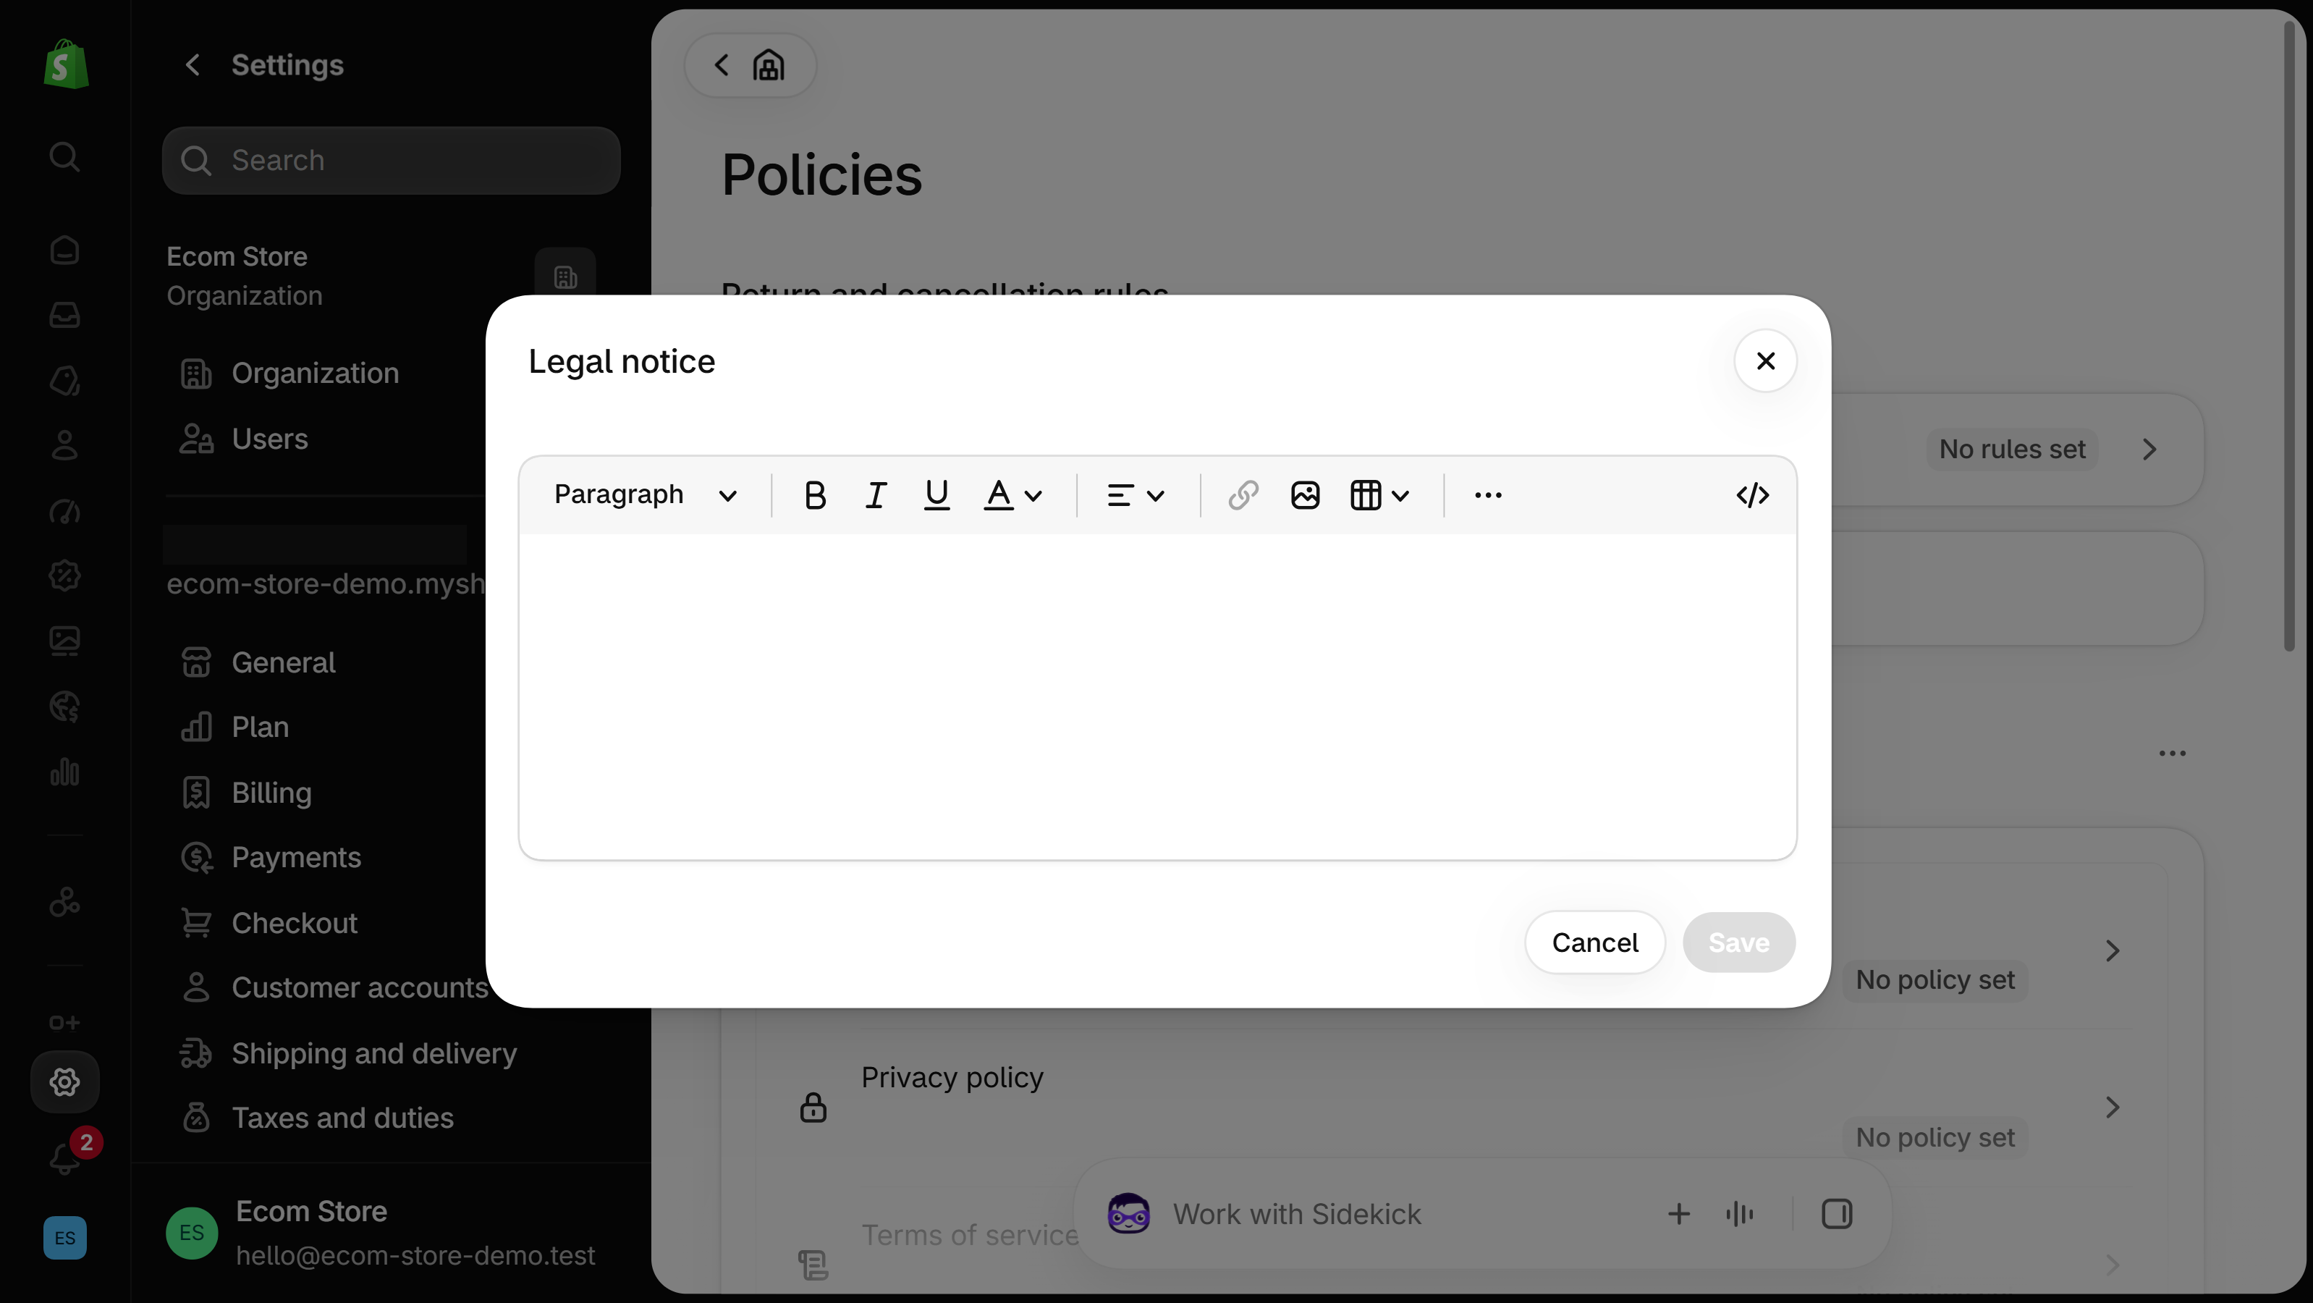2313x1303 pixels.
Task: Click the insert link icon
Action: pos(1243,495)
